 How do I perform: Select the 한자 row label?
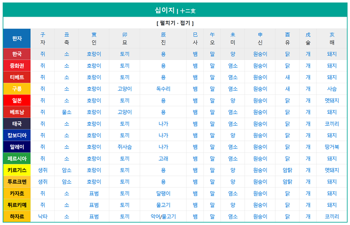pyautogui.click(x=17, y=39)
